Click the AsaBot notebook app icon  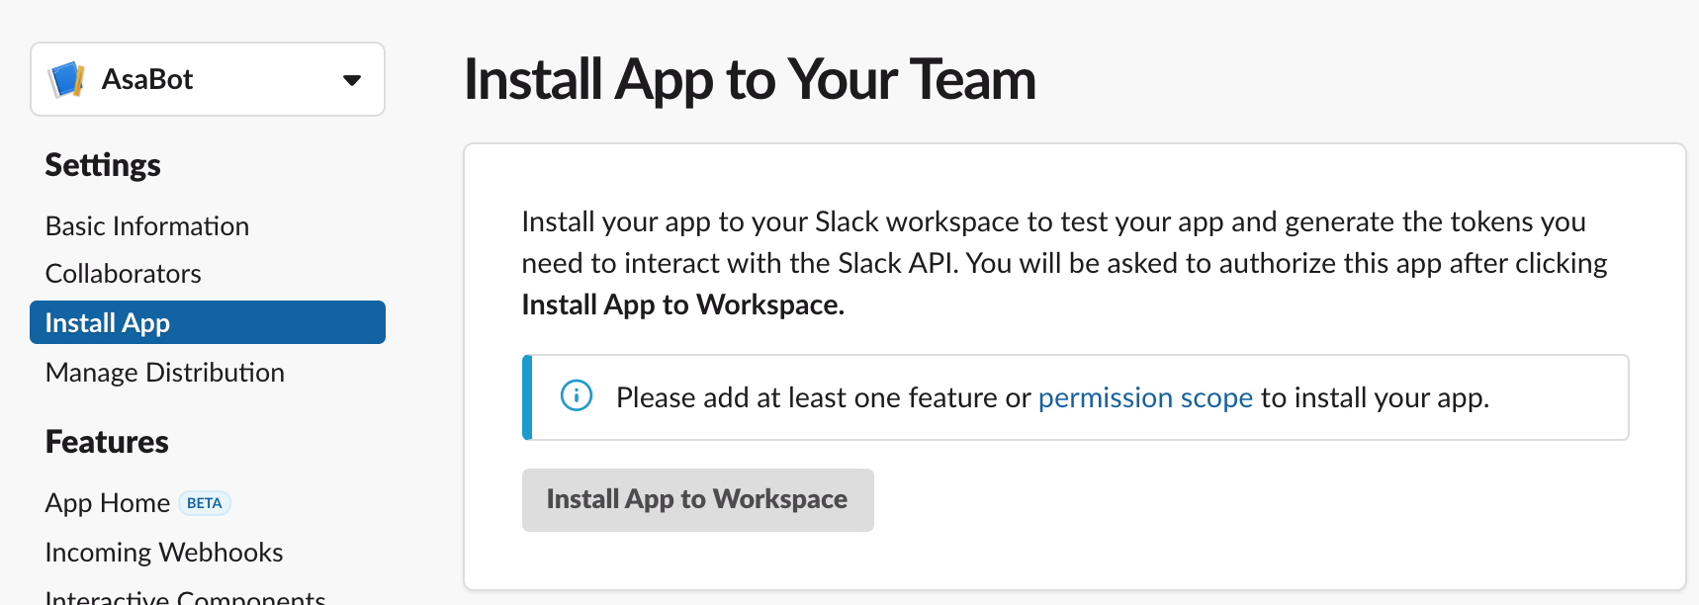(66, 79)
